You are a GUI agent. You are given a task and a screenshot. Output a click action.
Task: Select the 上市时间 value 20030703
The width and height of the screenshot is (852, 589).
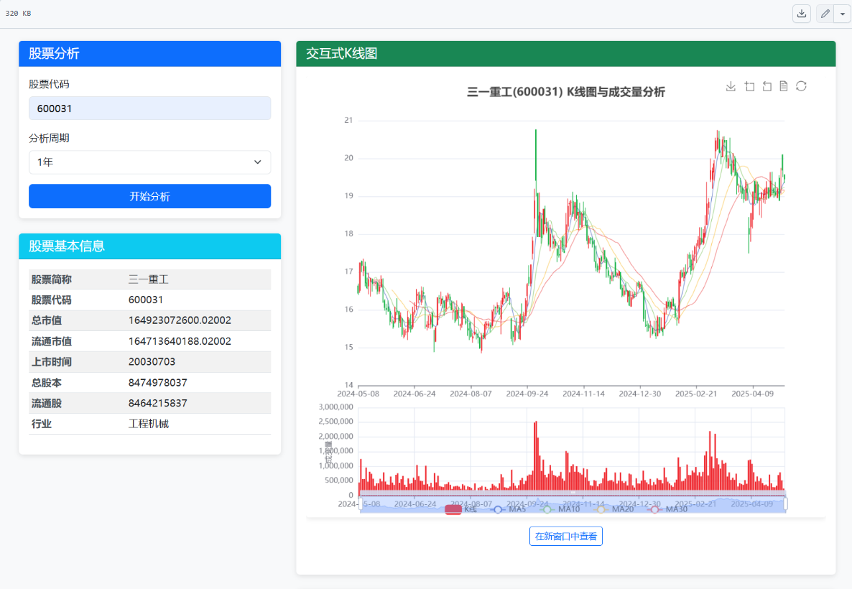[x=152, y=361]
